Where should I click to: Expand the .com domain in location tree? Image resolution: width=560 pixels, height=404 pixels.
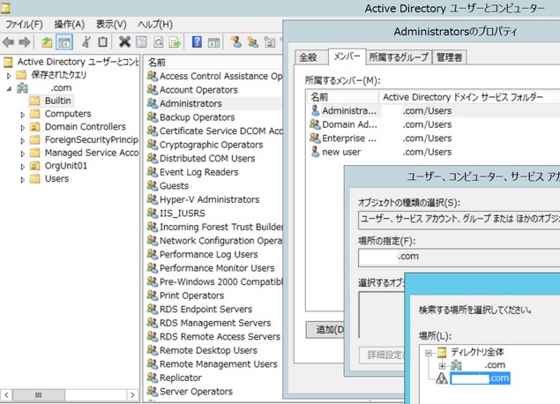tap(442, 366)
